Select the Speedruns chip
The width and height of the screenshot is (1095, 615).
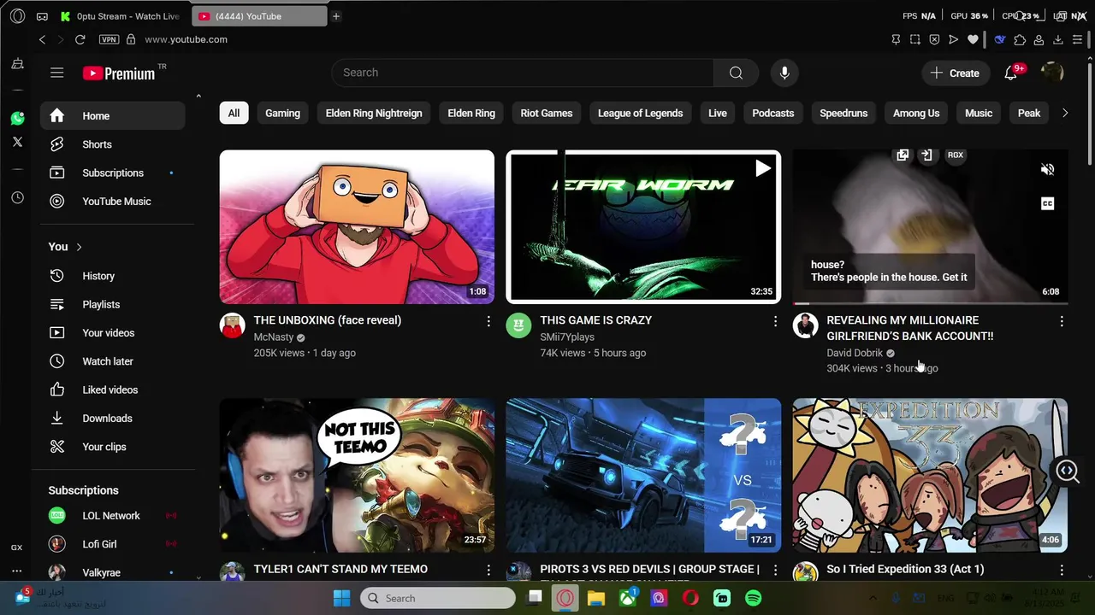843,113
